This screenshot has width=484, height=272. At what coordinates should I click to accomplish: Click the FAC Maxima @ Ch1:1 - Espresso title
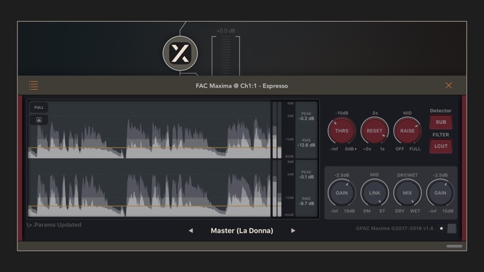click(242, 86)
